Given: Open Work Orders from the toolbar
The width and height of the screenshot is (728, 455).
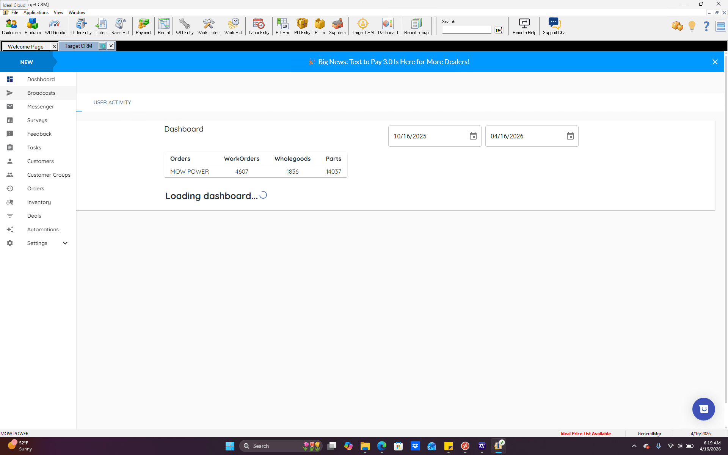Looking at the screenshot, I should point(209,27).
